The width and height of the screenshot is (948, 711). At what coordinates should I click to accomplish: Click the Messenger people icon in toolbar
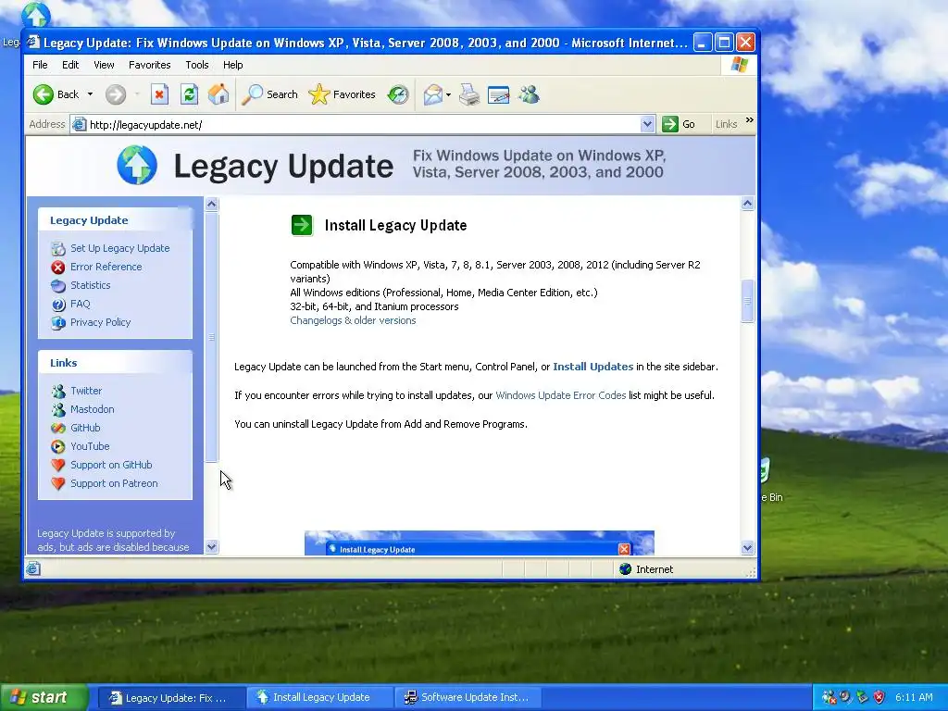click(x=529, y=94)
